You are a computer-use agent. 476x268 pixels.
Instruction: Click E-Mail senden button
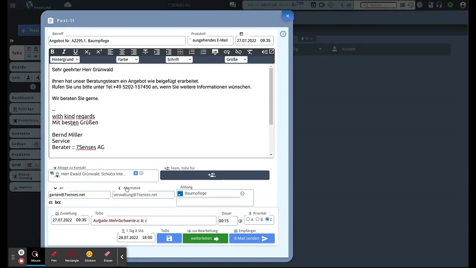click(252, 238)
